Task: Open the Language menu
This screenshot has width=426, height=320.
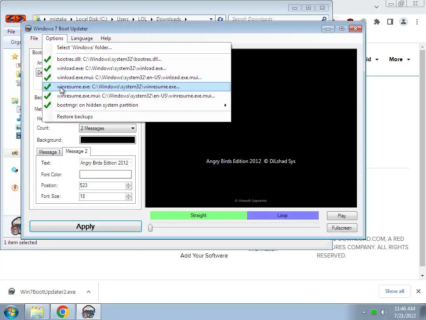Action: click(x=82, y=38)
